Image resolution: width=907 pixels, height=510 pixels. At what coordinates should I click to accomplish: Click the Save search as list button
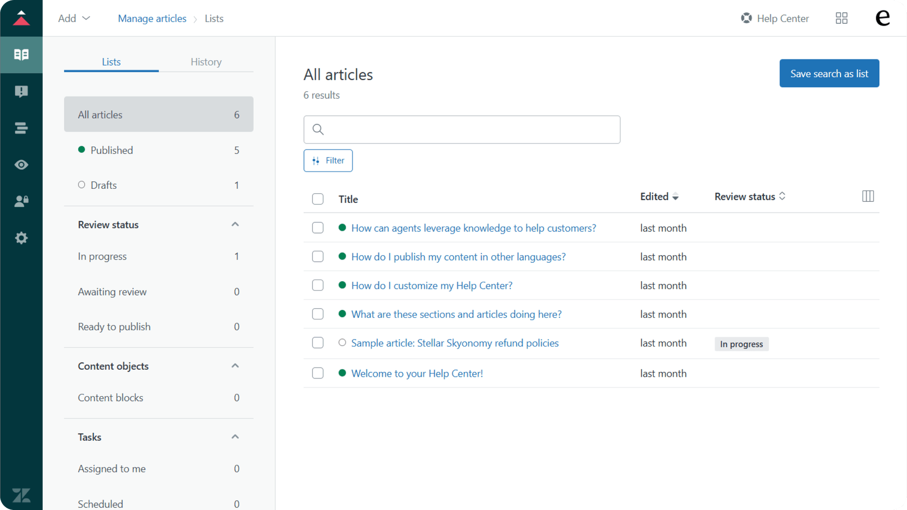point(829,73)
